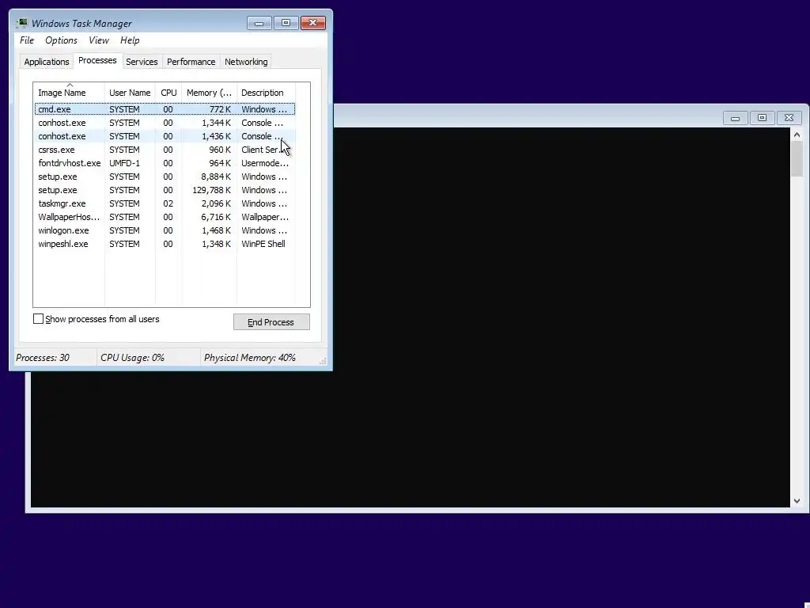Select the winpeshl.exe process
Screen dimensions: 810x608
tap(165, 244)
